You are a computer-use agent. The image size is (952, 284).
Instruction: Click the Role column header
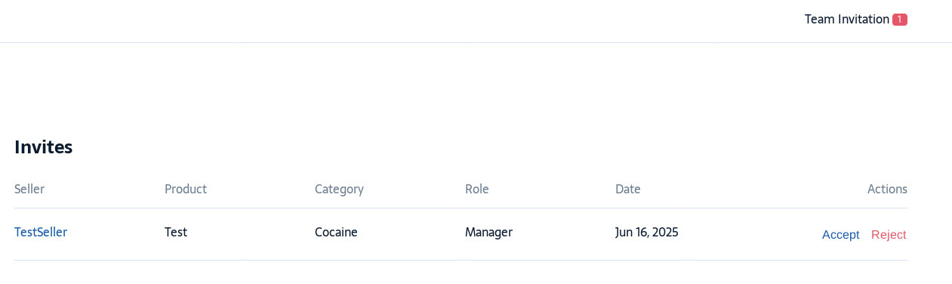pyautogui.click(x=477, y=189)
